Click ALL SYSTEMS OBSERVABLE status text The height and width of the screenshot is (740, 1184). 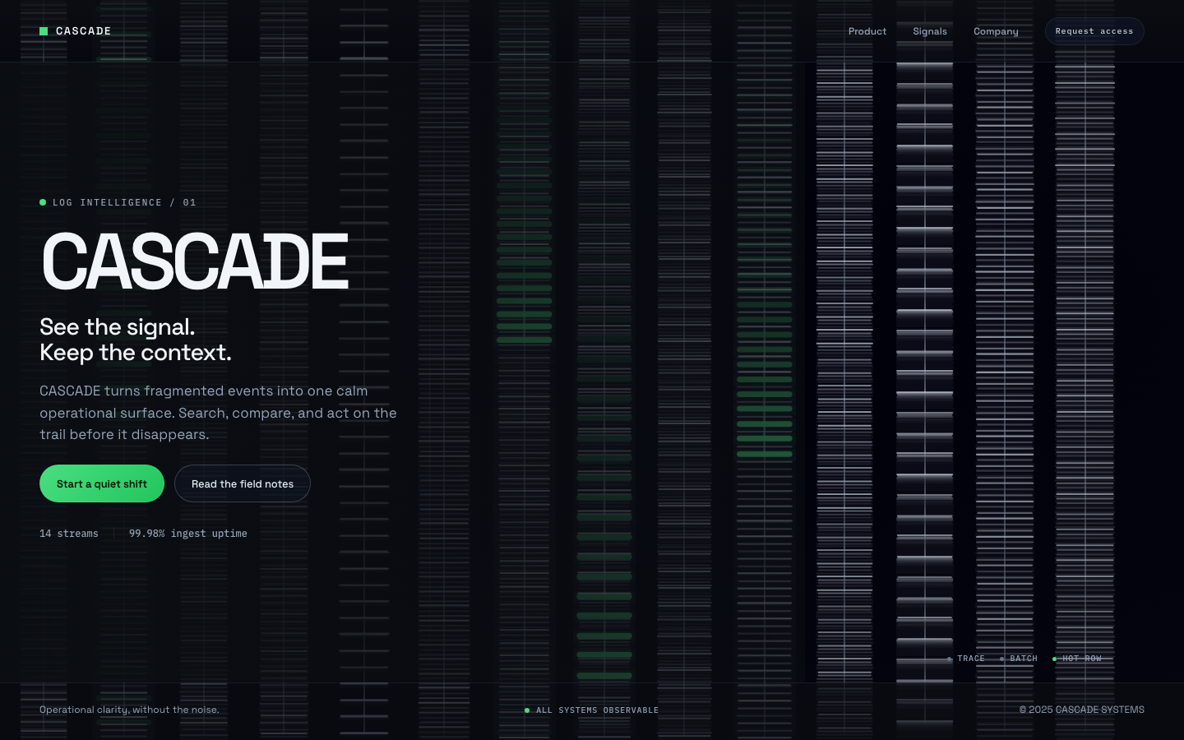coord(597,710)
